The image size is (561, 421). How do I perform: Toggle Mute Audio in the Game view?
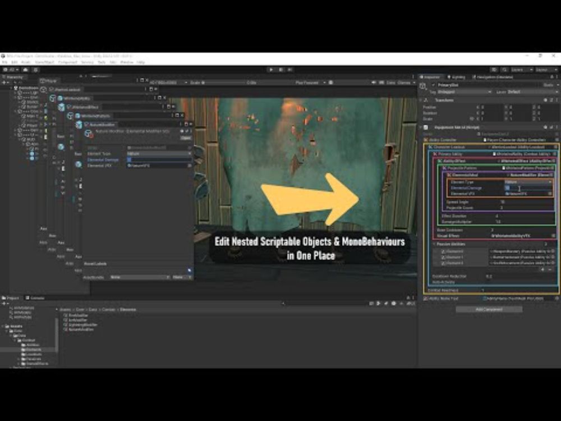click(x=374, y=83)
